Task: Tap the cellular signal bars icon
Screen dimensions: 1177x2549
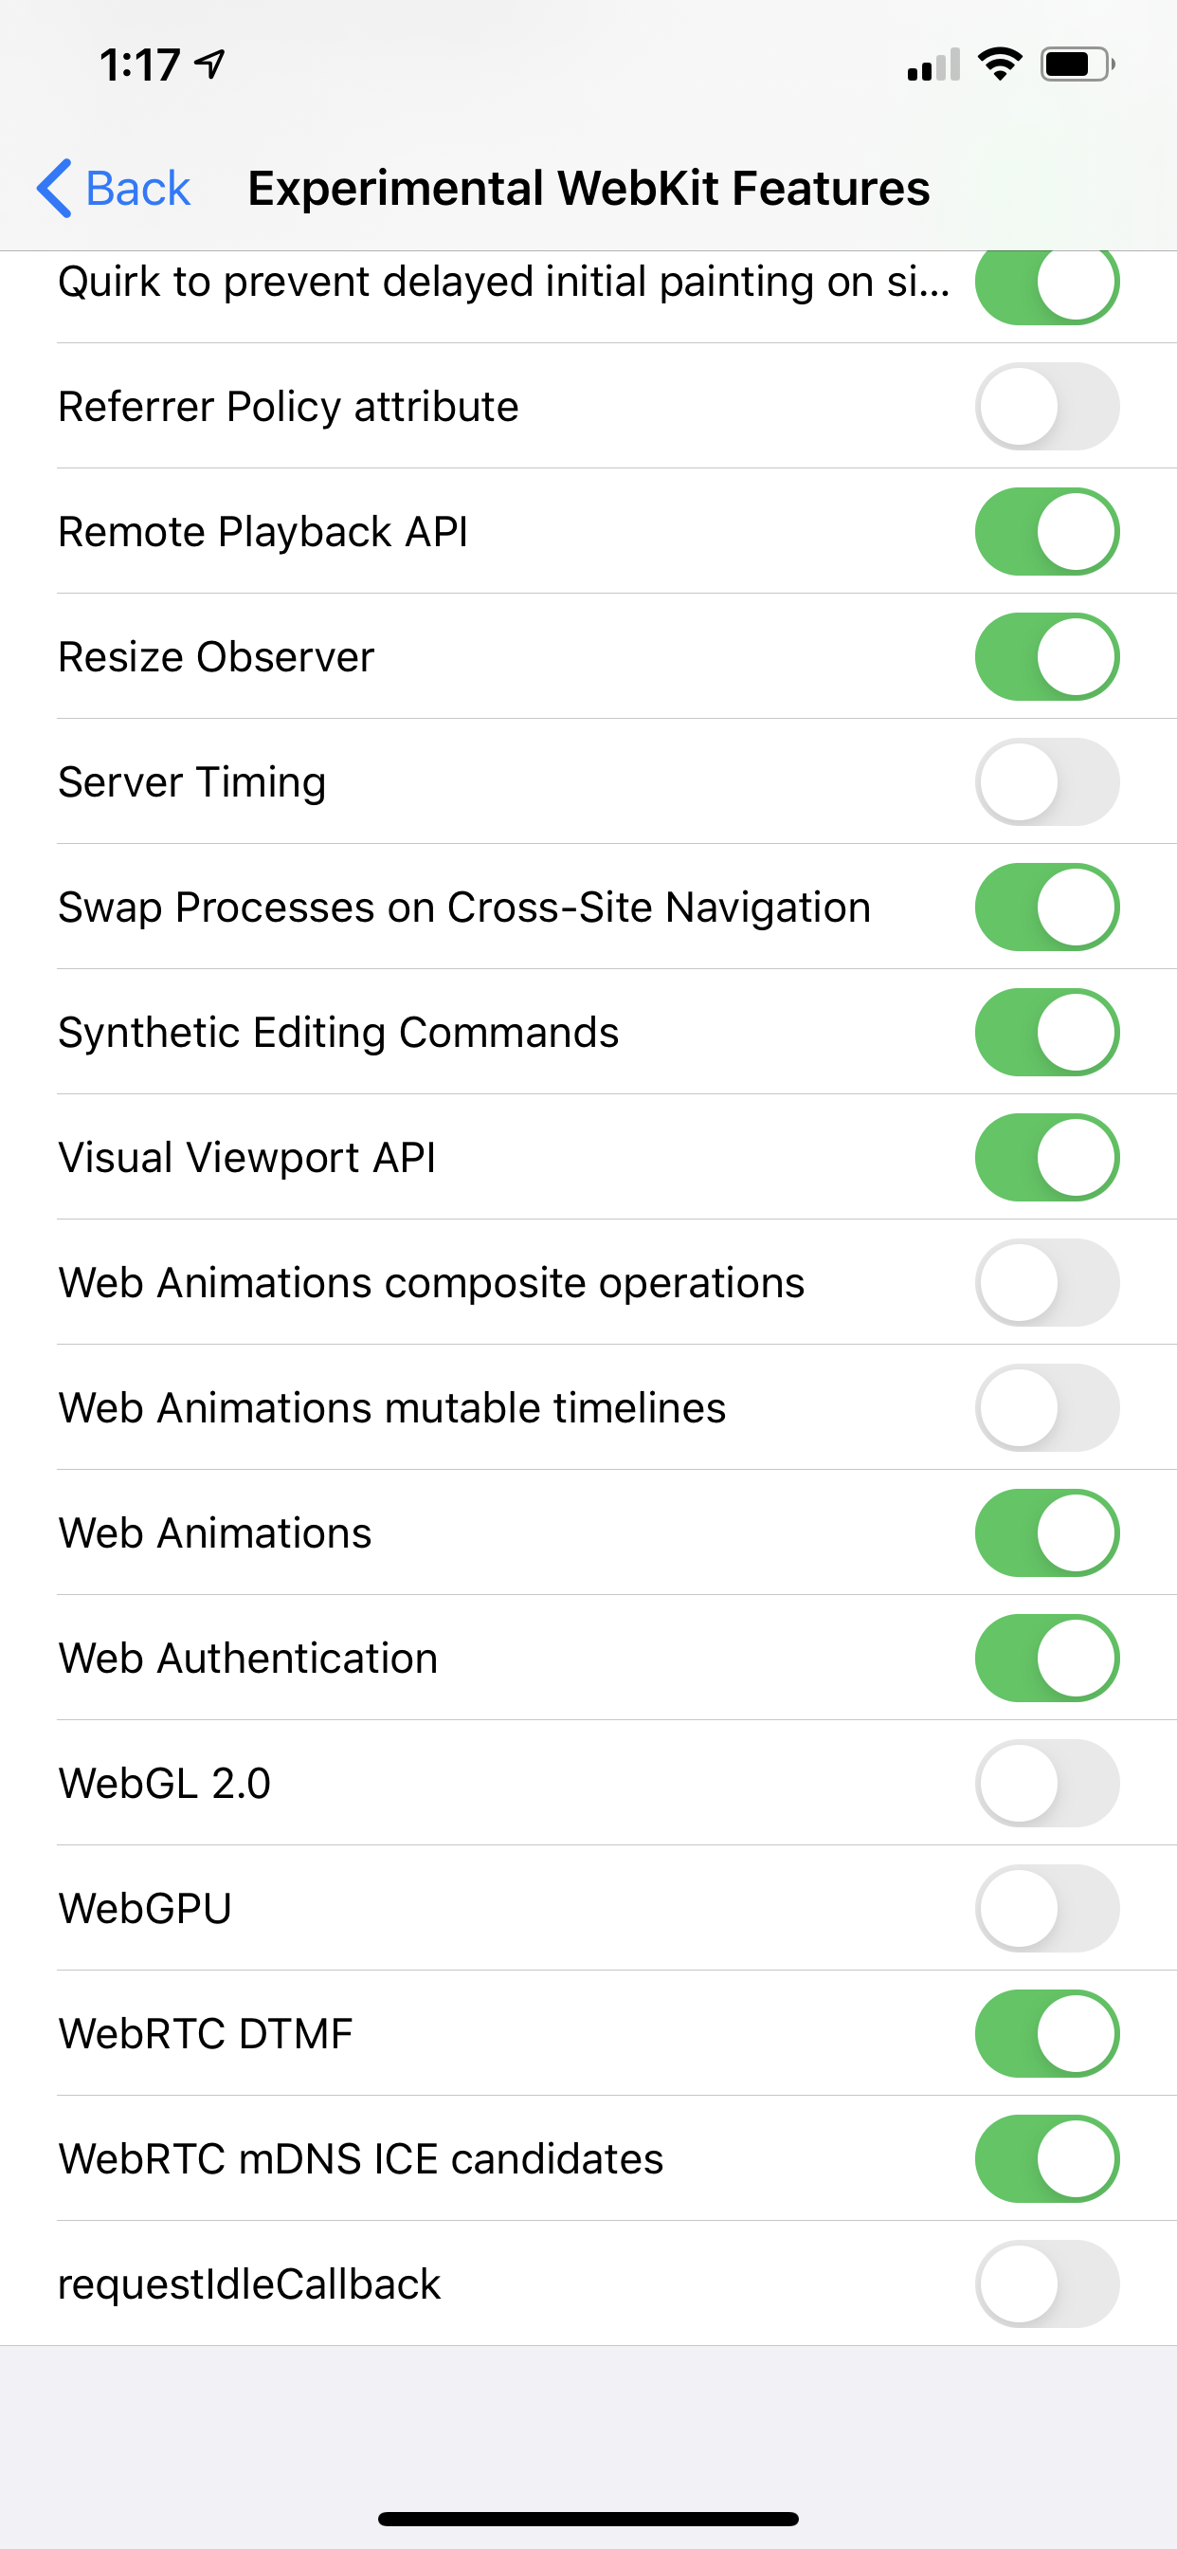Action: click(x=933, y=65)
